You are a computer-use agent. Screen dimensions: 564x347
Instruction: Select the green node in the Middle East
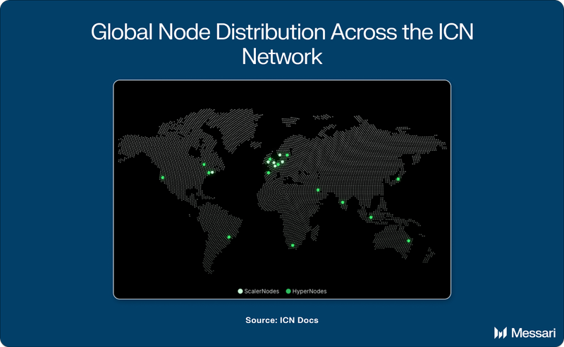pyautogui.click(x=318, y=190)
